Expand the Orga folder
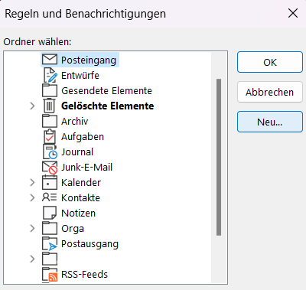The image size is (306, 290). (32, 228)
